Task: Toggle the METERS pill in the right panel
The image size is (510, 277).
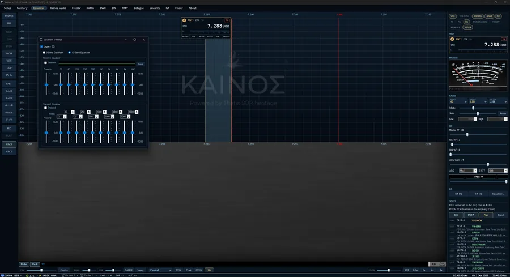Action: [x=478, y=16]
